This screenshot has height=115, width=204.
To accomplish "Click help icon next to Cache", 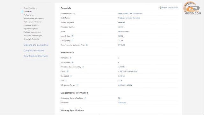I will coord(68,72).
